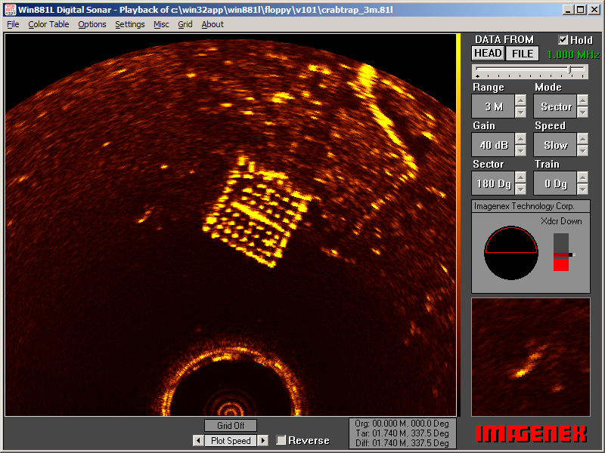This screenshot has height=453, width=605.
Task: Switch data source to HEAD
Action: [x=488, y=53]
